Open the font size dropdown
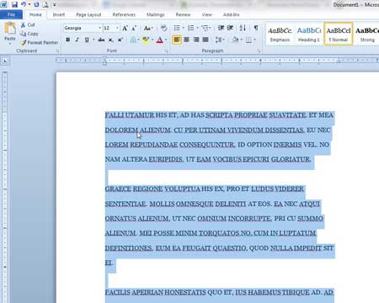Viewport: 379px width, 303px height. [x=117, y=28]
